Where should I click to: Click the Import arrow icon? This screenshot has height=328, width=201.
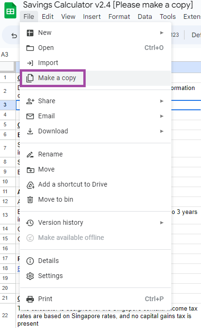(30, 63)
